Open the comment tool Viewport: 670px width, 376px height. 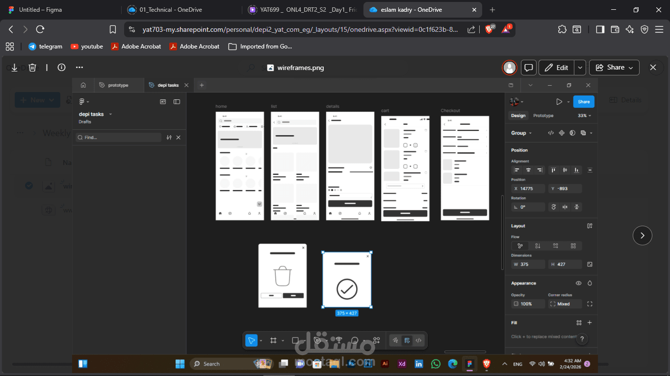pyautogui.click(x=355, y=340)
